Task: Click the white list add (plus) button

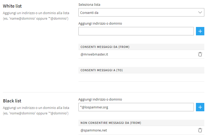Action: click(200, 31)
